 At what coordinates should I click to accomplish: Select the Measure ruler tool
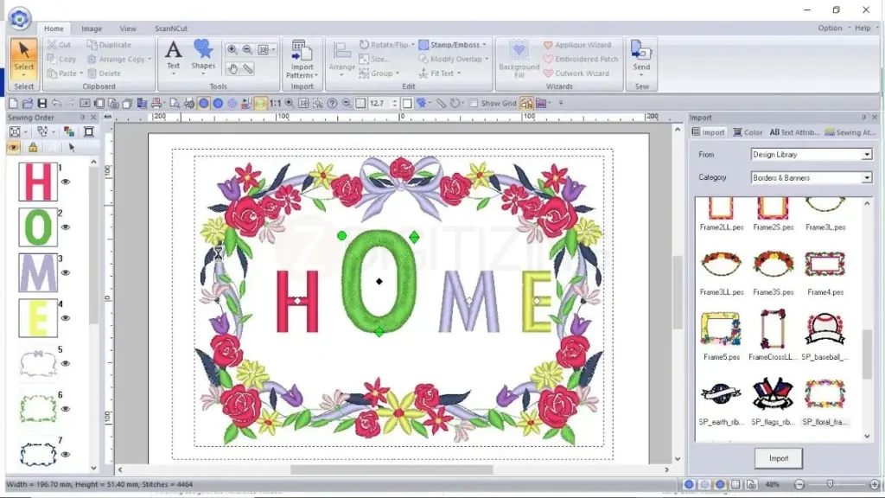pyautogui.click(x=248, y=68)
